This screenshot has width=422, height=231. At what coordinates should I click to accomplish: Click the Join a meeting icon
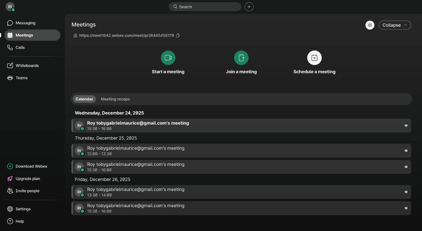point(241,58)
